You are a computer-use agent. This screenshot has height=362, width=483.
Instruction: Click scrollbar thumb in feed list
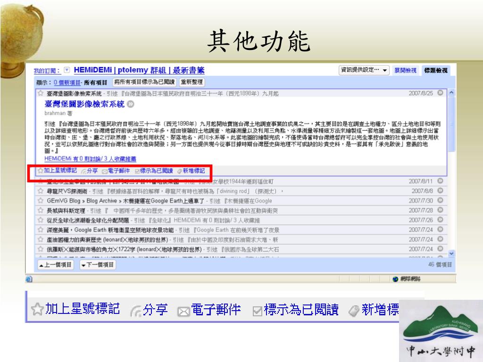[x=451, y=124]
